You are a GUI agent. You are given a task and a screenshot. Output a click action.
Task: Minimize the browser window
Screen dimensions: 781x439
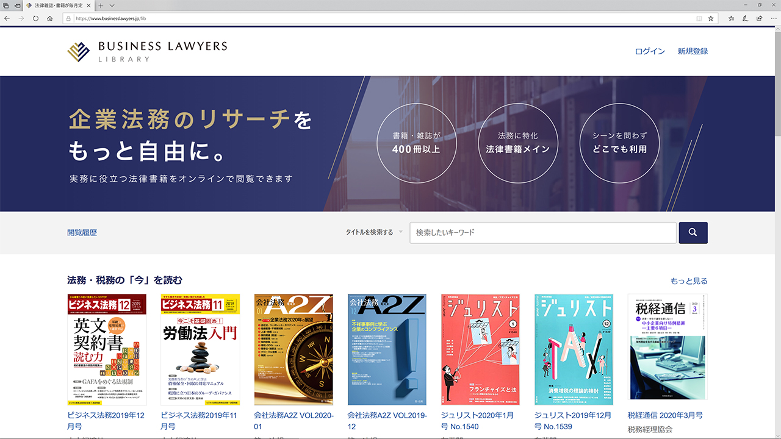tap(747, 5)
